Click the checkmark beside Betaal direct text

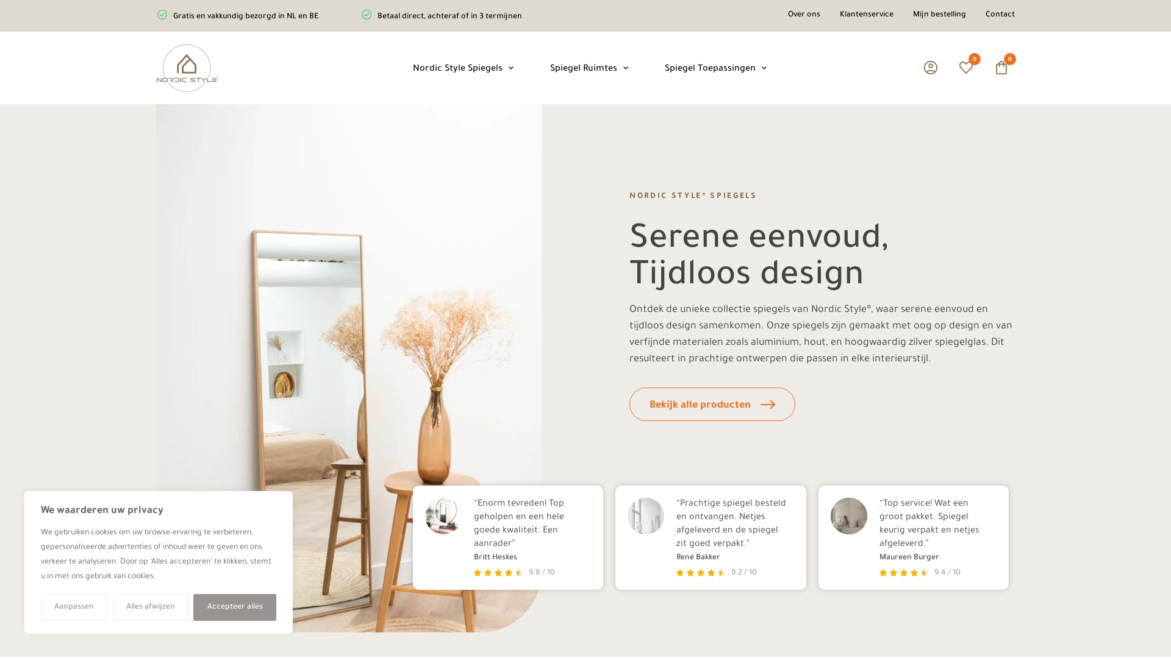point(367,15)
